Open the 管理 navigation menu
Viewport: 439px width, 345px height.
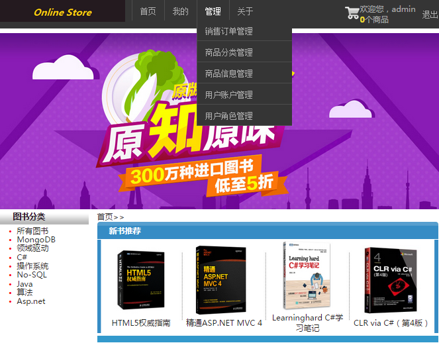213,11
